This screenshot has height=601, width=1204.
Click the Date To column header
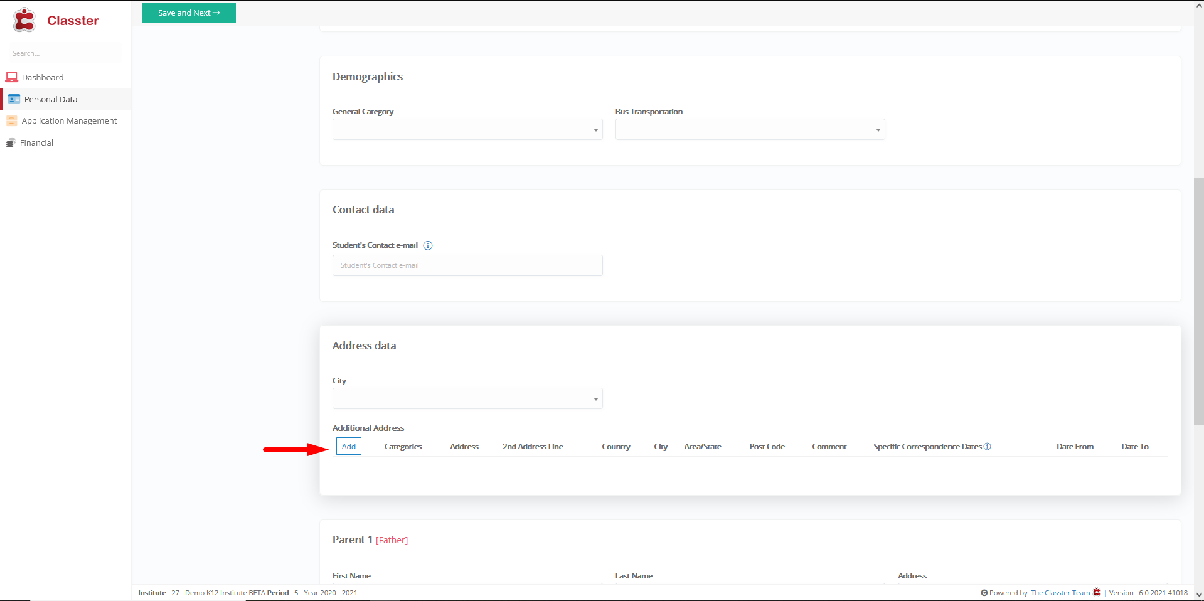(x=1135, y=447)
